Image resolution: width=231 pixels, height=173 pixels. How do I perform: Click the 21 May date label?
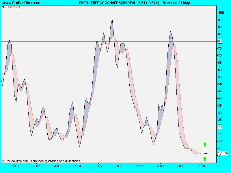click(x=184, y=3)
